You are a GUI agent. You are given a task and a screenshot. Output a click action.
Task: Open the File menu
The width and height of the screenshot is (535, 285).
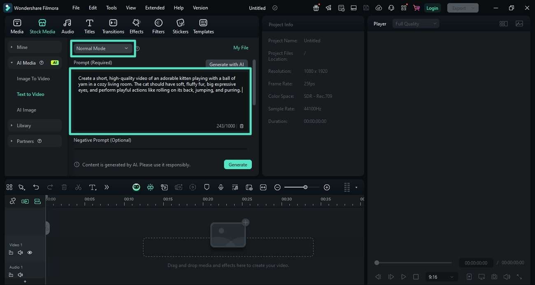[76, 8]
